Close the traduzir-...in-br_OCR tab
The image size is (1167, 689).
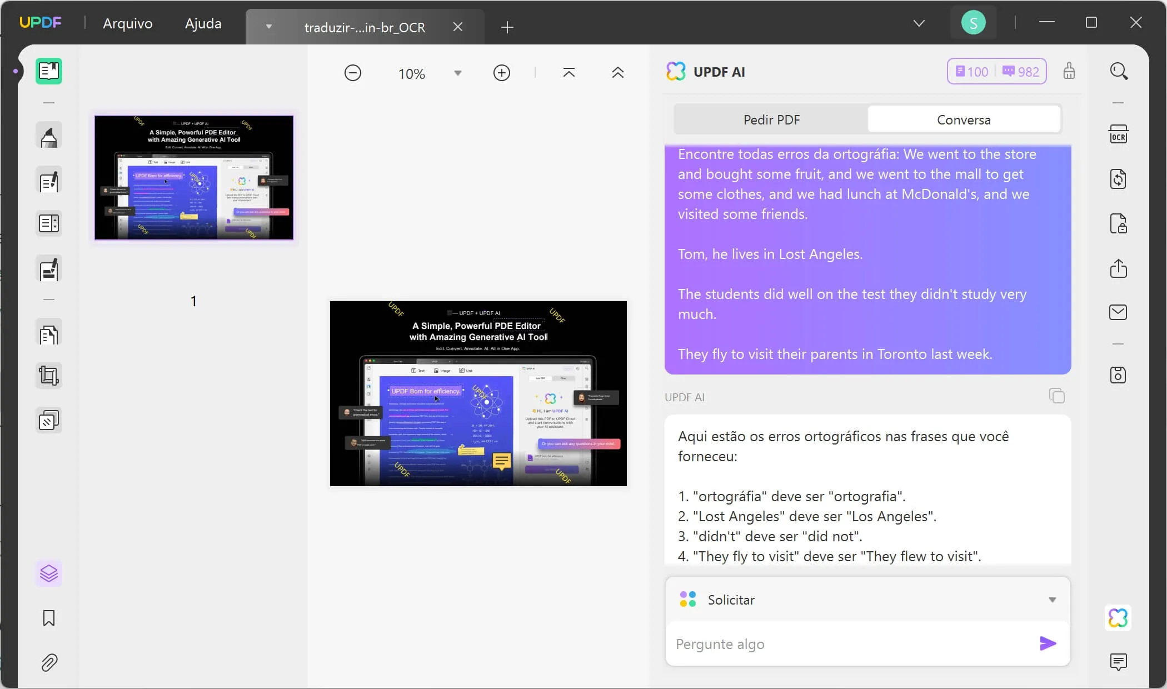click(458, 27)
